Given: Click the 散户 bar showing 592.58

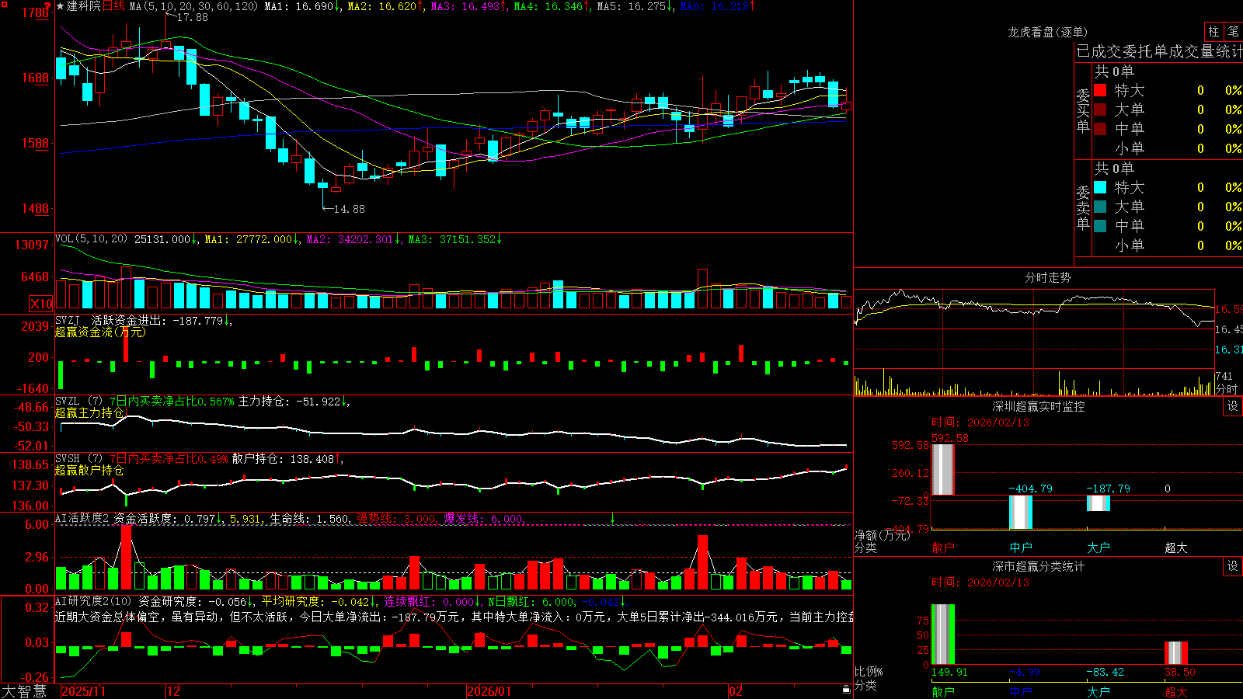Looking at the screenshot, I should point(943,469).
